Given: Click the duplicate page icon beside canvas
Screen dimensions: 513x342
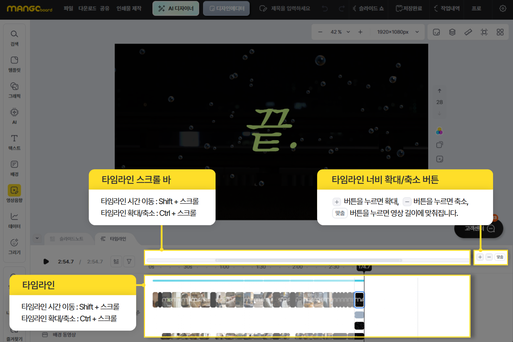Looking at the screenshot, I should click(439, 145).
